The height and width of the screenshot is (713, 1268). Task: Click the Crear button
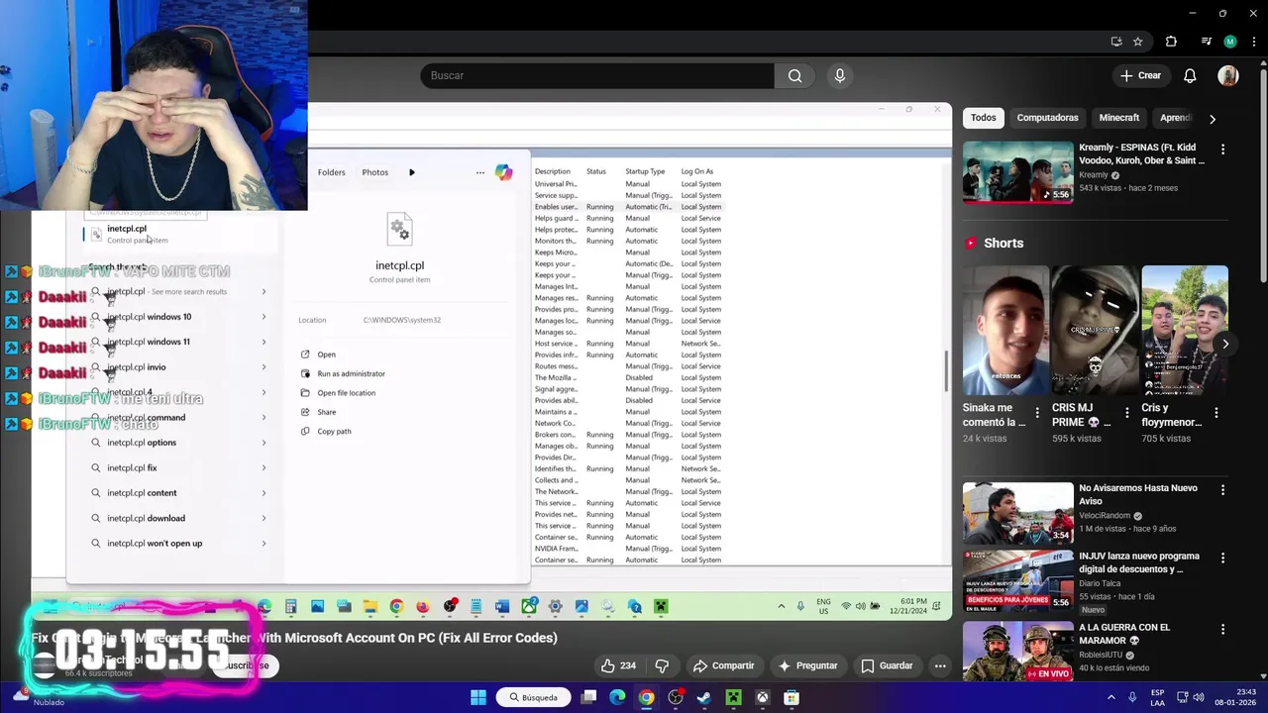(1140, 75)
